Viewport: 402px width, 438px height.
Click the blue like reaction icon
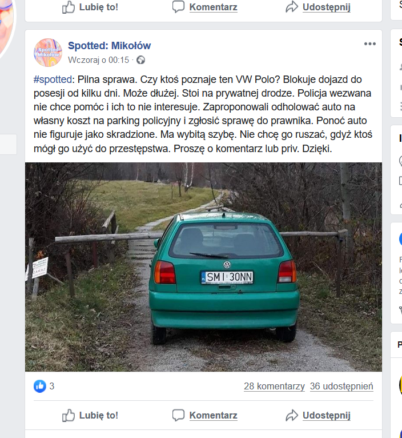tap(40, 387)
